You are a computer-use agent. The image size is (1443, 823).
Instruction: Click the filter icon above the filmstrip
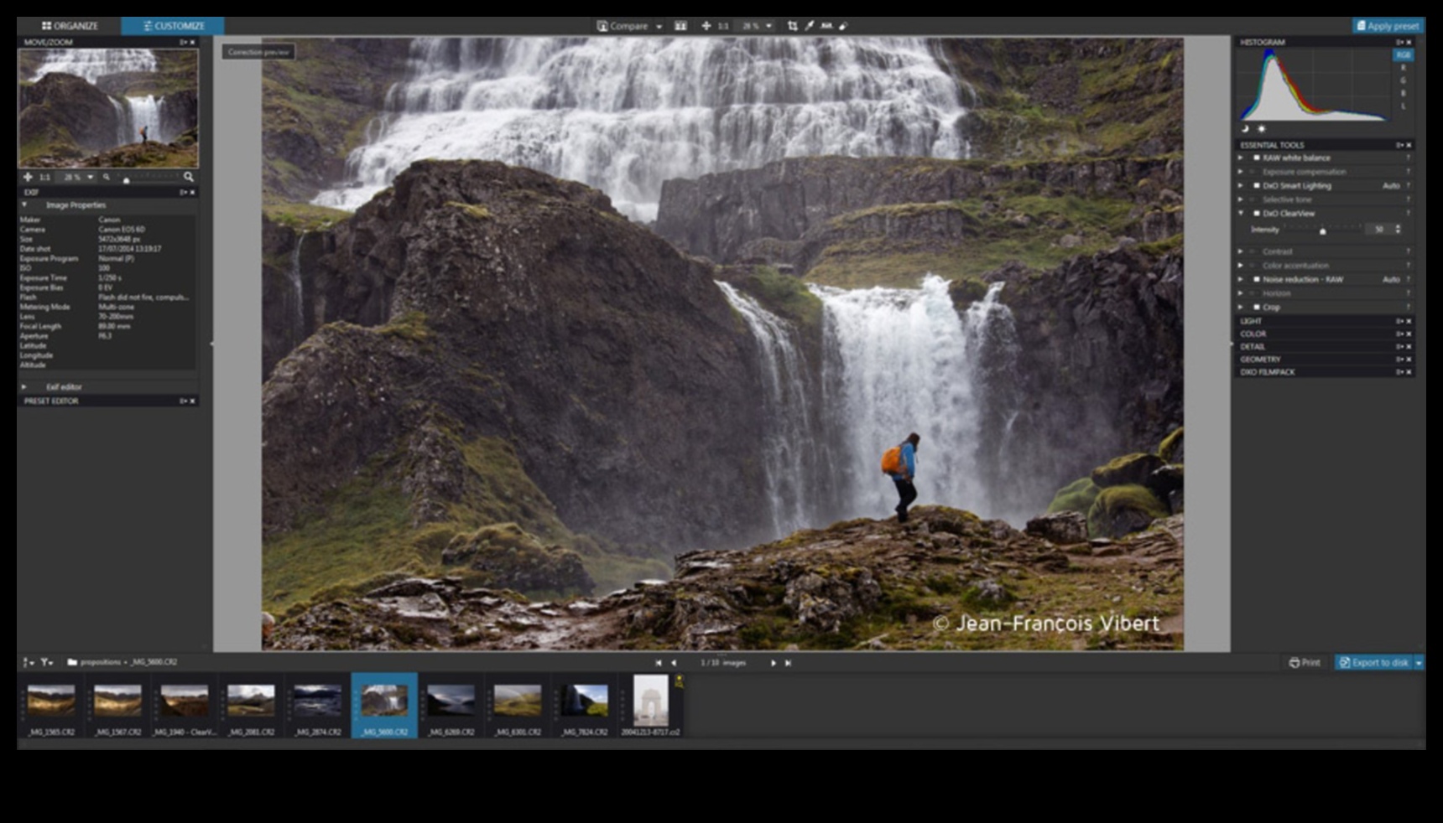tap(46, 663)
